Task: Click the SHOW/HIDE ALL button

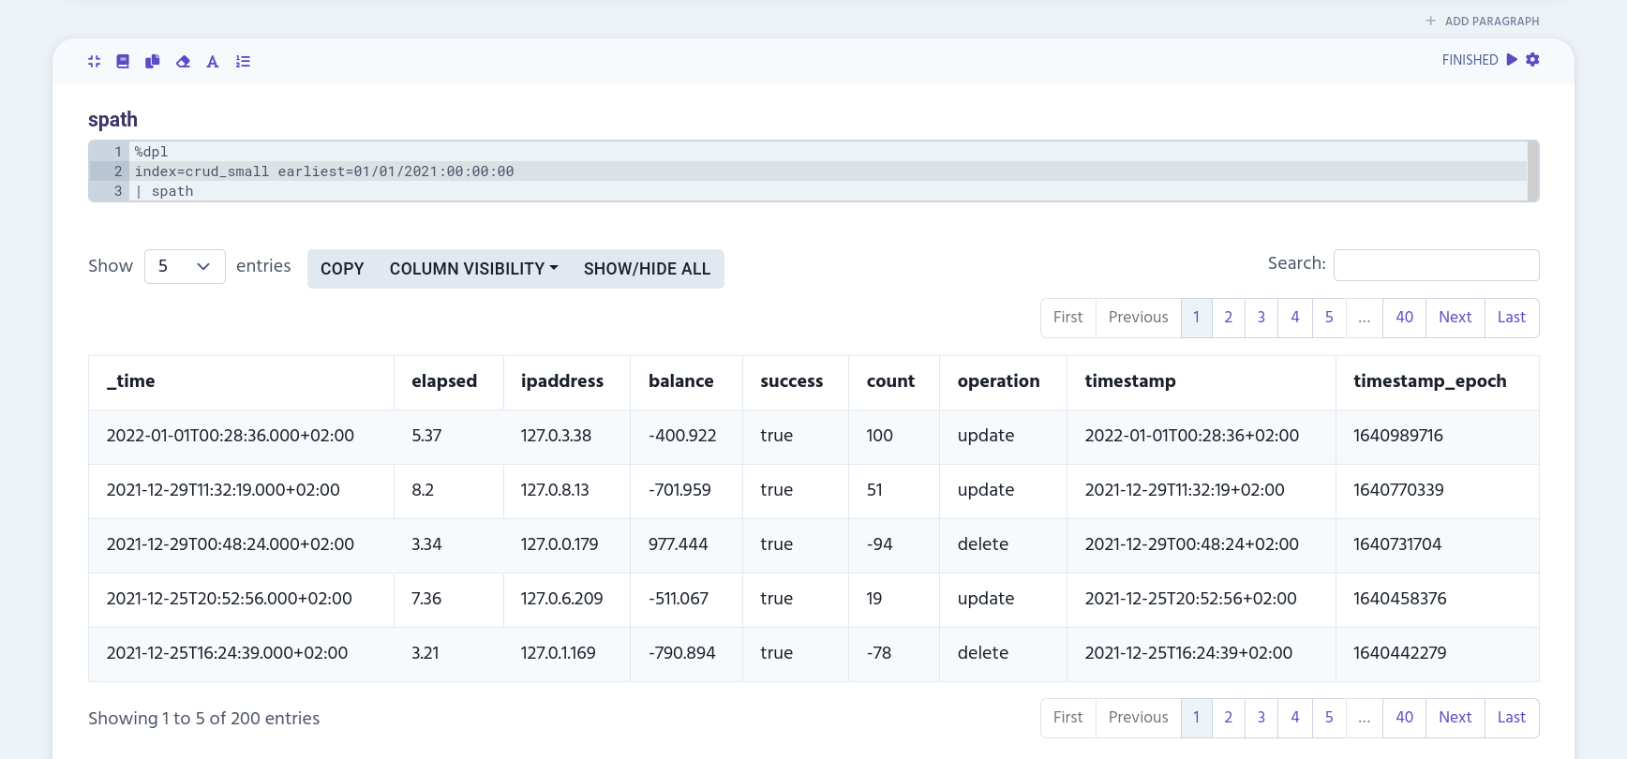Action: coord(647,269)
